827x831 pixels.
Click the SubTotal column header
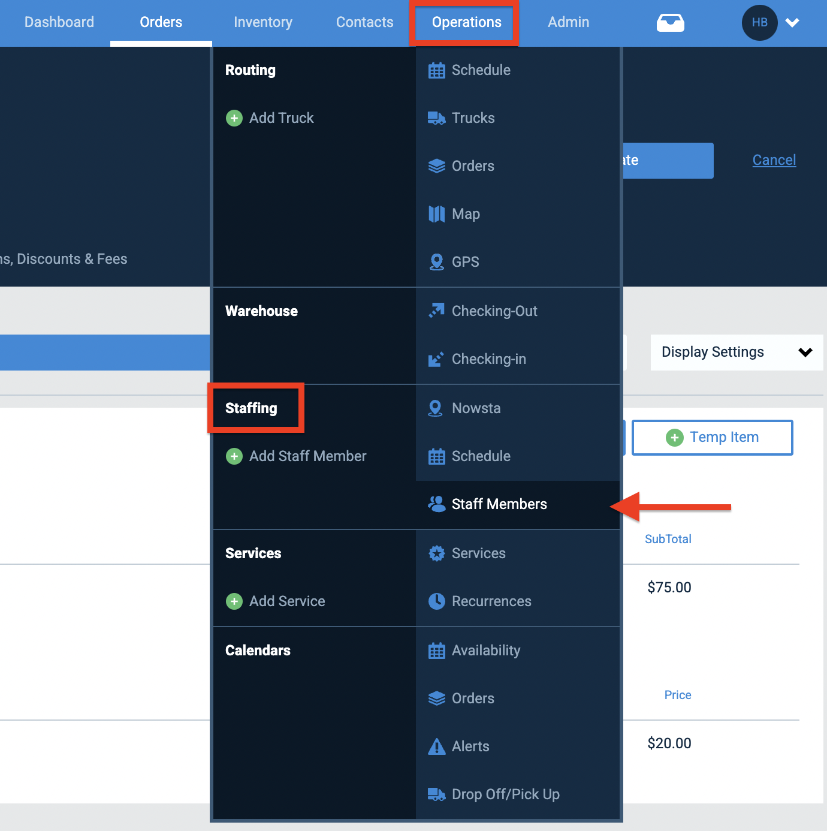(668, 539)
